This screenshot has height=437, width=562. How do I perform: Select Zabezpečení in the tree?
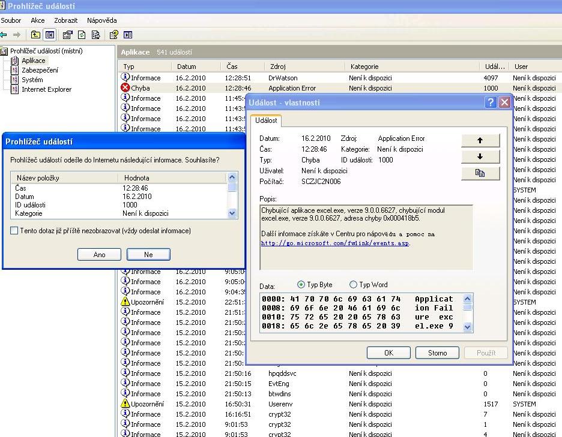(x=40, y=70)
